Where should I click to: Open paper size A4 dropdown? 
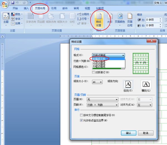[97, 82]
